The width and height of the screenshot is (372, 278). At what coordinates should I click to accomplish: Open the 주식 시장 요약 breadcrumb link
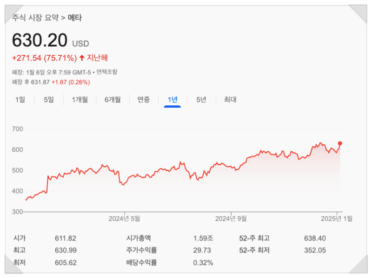(x=35, y=18)
